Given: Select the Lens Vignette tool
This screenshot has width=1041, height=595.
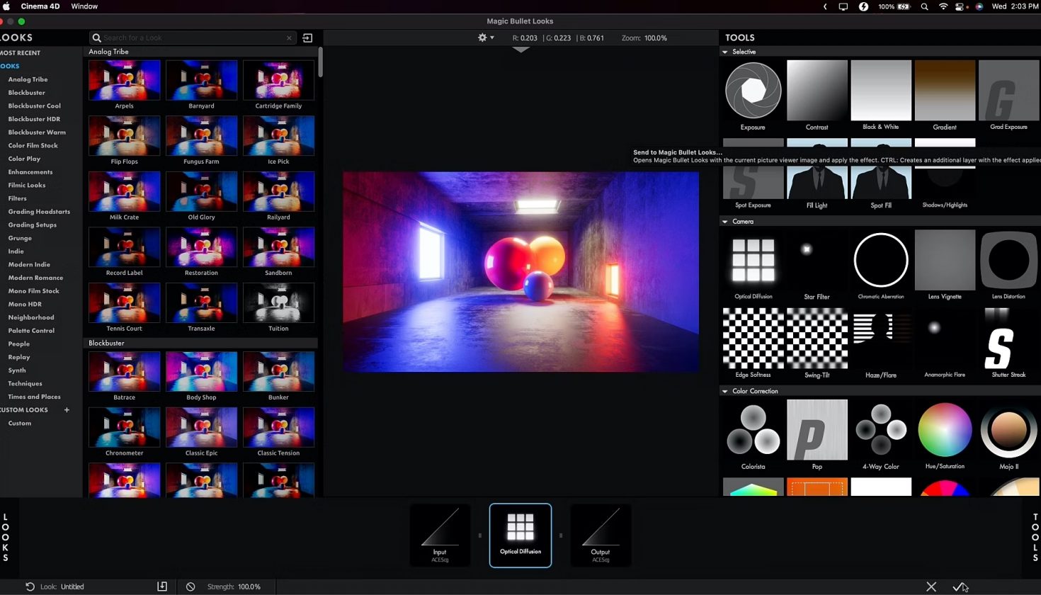Looking at the screenshot, I should pyautogui.click(x=945, y=259).
